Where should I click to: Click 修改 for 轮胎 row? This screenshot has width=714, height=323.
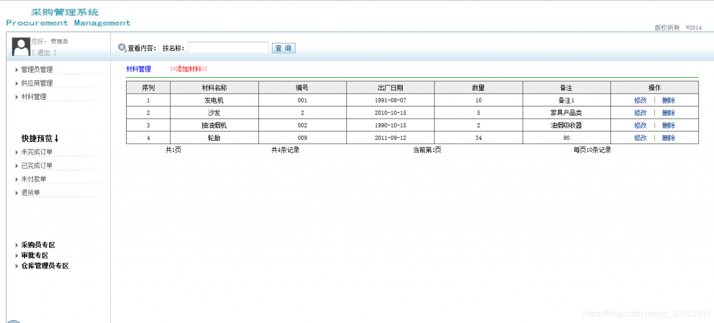click(640, 138)
